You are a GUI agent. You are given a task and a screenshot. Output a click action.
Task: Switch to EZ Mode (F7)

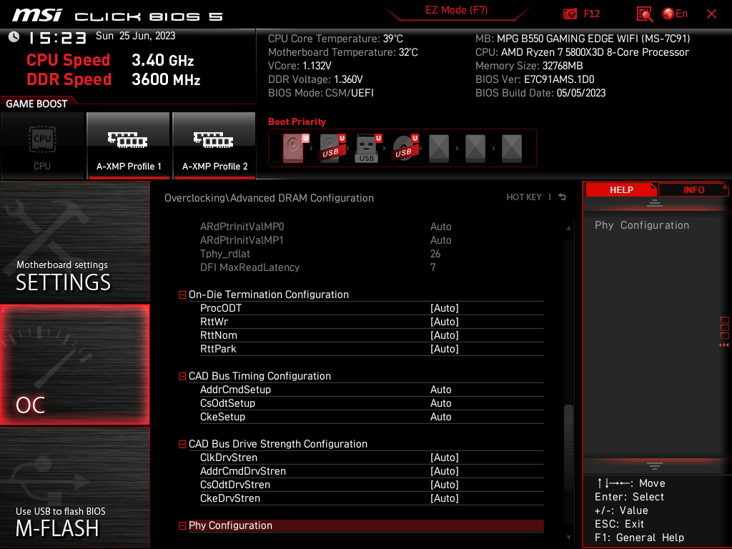(456, 10)
